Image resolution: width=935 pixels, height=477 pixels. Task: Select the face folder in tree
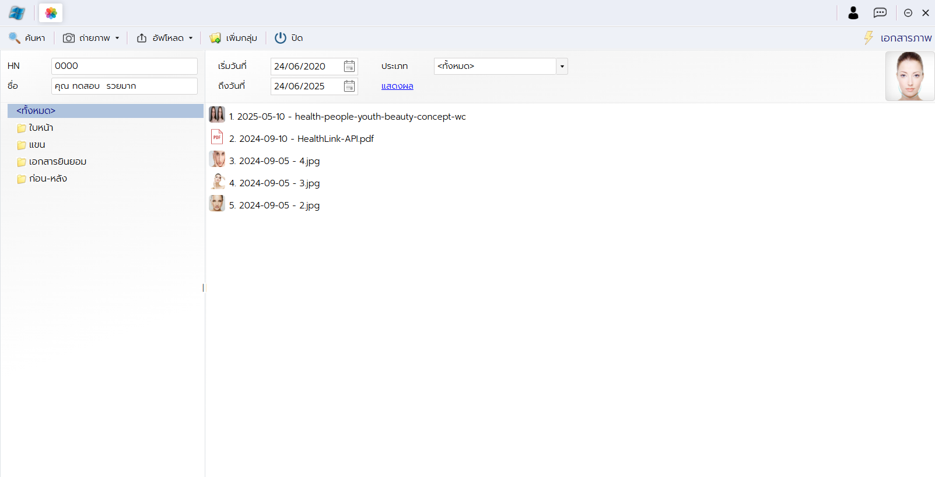[41, 128]
